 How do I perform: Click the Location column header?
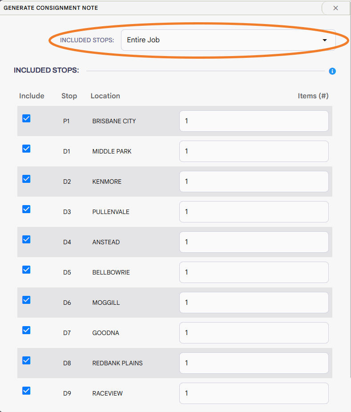[105, 96]
